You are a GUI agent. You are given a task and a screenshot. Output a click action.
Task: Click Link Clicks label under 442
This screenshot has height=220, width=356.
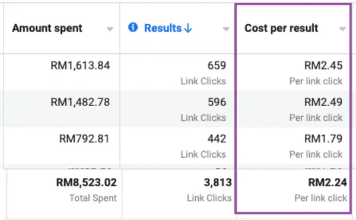pos(203,154)
